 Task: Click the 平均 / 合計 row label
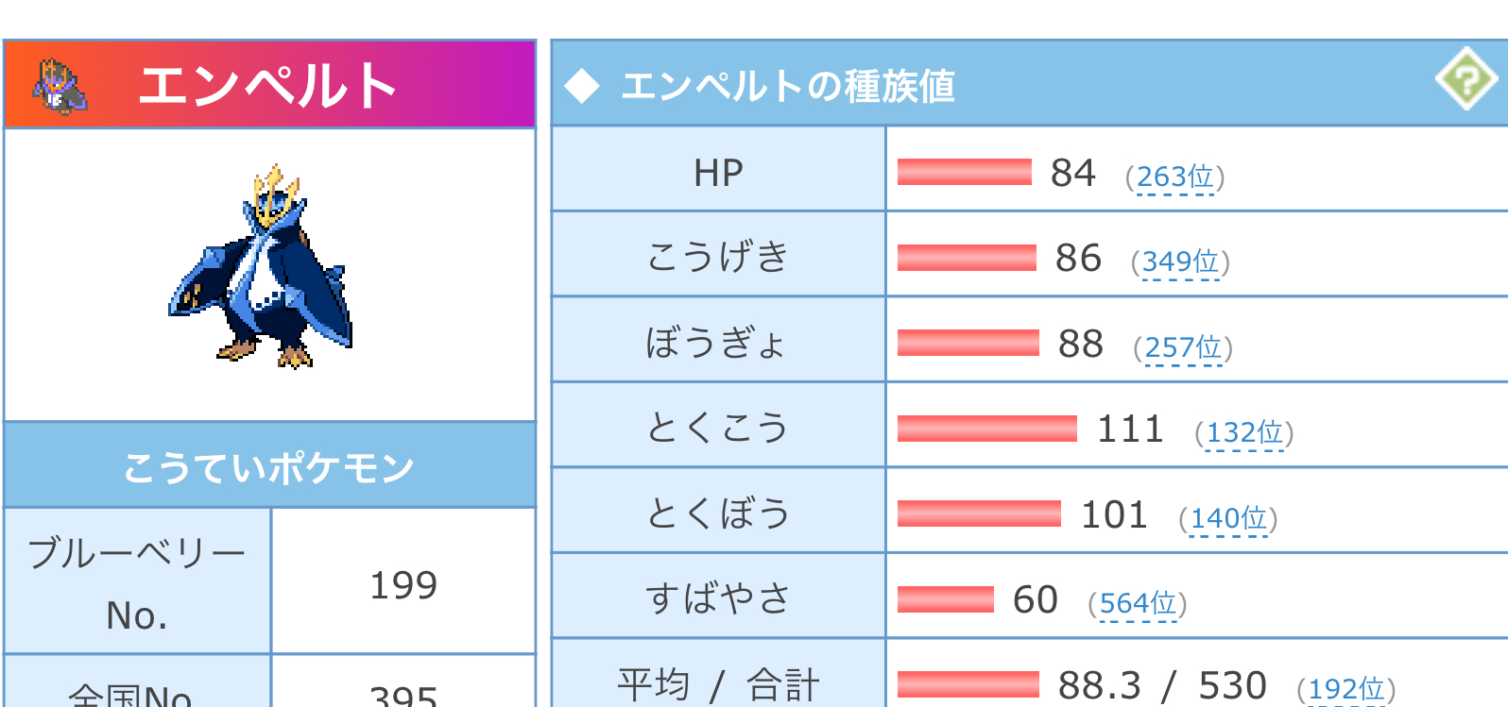point(718,683)
